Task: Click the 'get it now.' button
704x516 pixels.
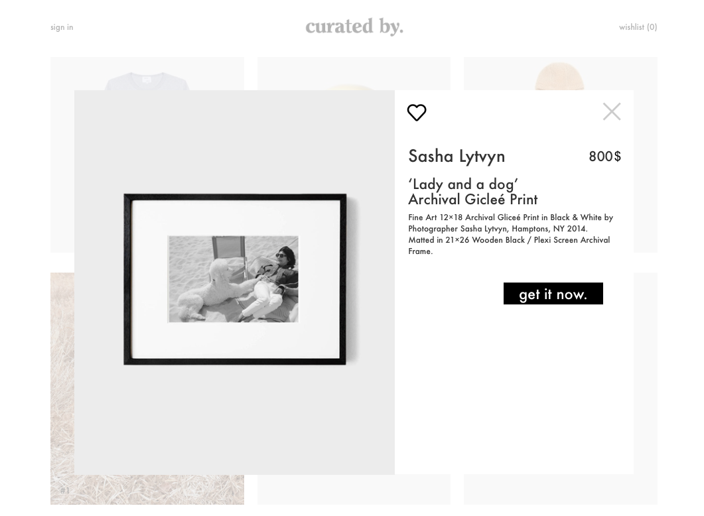Action: click(x=553, y=294)
